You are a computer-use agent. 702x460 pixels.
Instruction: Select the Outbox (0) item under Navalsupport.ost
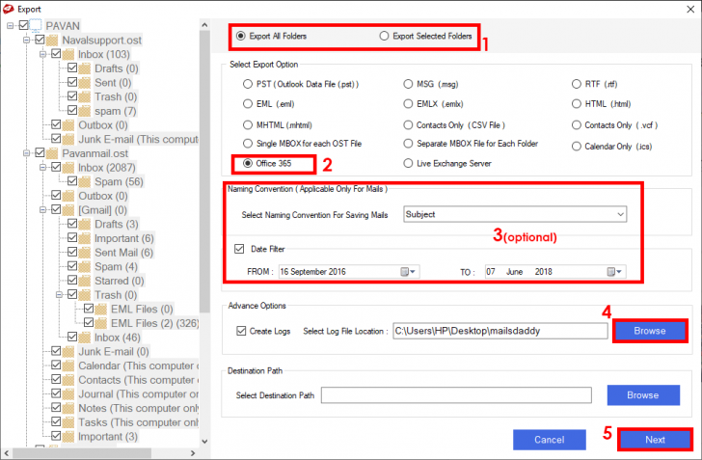click(x=103, y=125)
